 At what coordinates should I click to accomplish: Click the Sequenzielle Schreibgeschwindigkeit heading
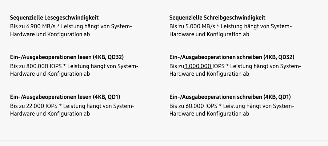tap(217, 17)
